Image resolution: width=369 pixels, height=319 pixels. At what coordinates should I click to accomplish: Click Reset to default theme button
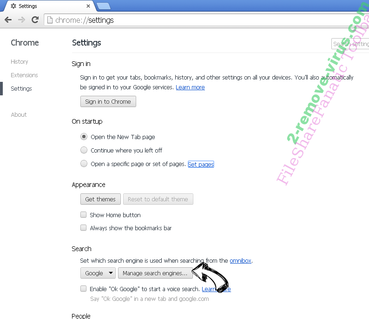click(x=158, y=199)
